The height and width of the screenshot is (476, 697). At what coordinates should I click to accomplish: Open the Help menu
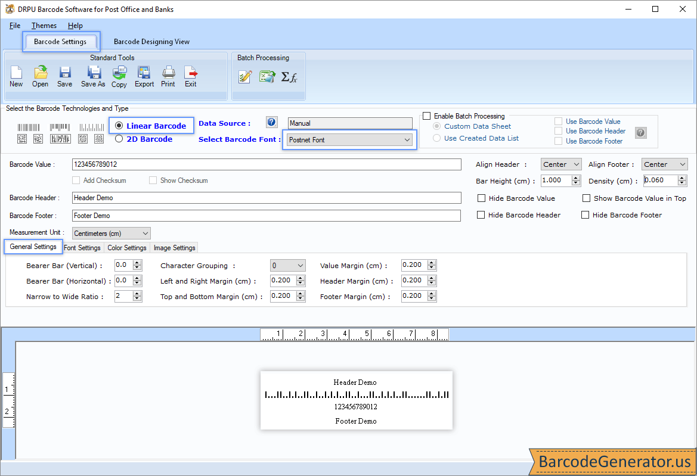click(x=75, y=25)
